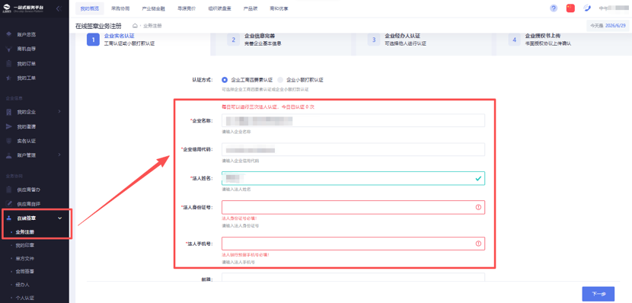
Task: Open the 商机优享 top tab
Action: 279,8
